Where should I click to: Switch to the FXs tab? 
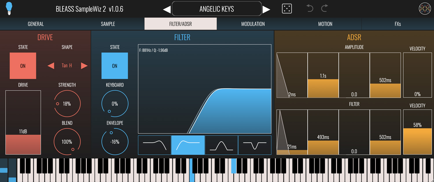(398, 24)
